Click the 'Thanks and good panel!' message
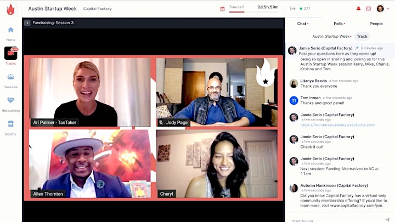Viewport: 395px width, 222px height. point(322,103)
